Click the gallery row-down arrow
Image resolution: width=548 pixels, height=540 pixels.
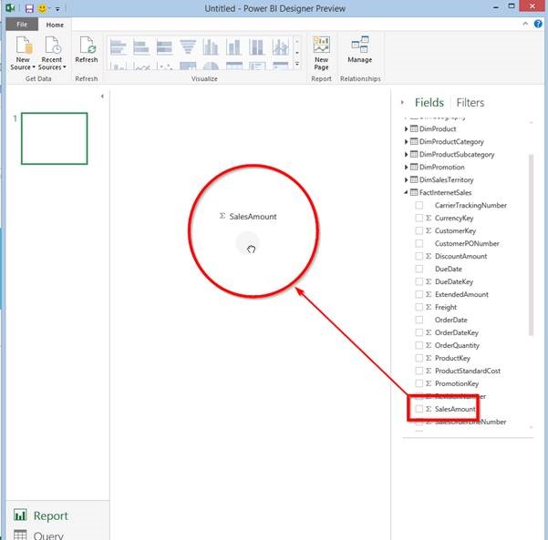[296, 53]
